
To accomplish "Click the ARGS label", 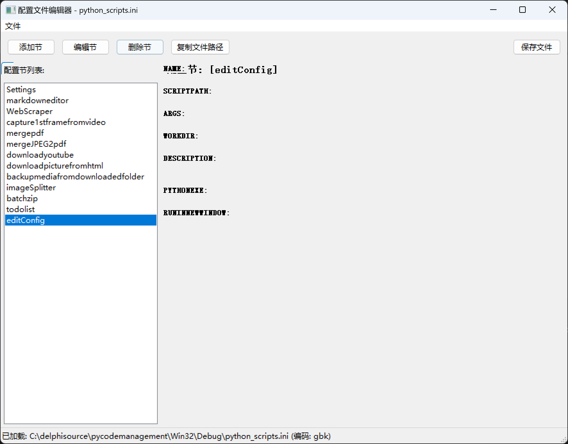I will [174, 113].
